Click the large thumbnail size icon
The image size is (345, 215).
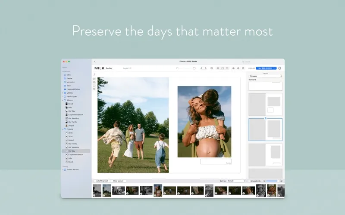coord(281,181)
